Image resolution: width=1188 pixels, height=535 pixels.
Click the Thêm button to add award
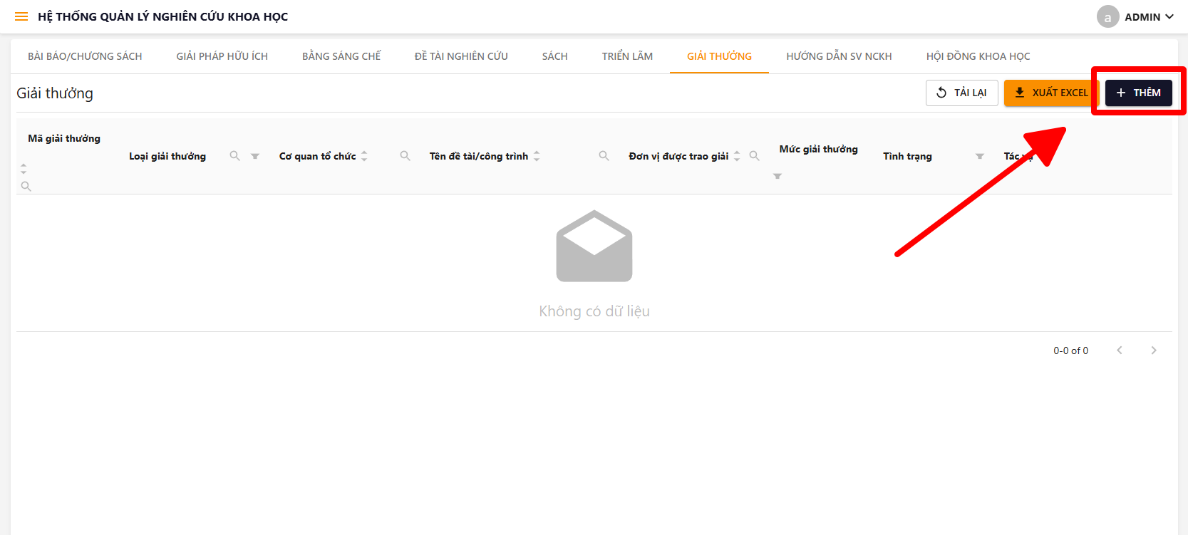[x=1138, y=93]
